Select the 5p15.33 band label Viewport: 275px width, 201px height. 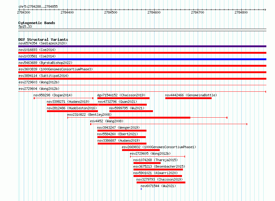[x=25, y=27]
